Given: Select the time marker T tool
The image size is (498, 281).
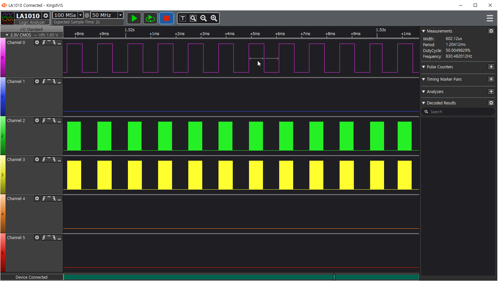Looking at the screenshot, I should point(183,18).
